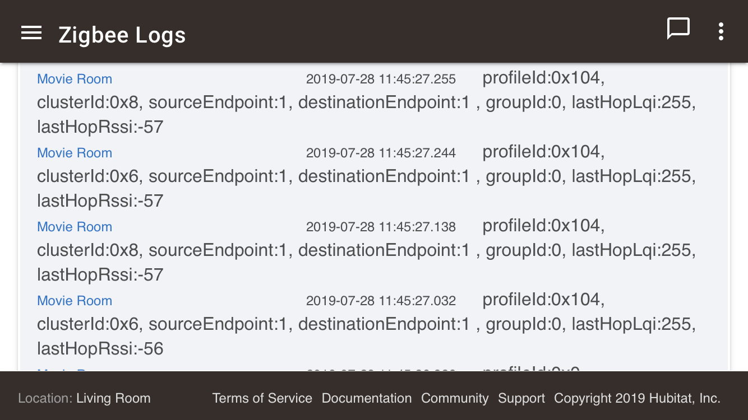Select the timestamp 2019-07-28 11:45:27.138

click(381, 227)
